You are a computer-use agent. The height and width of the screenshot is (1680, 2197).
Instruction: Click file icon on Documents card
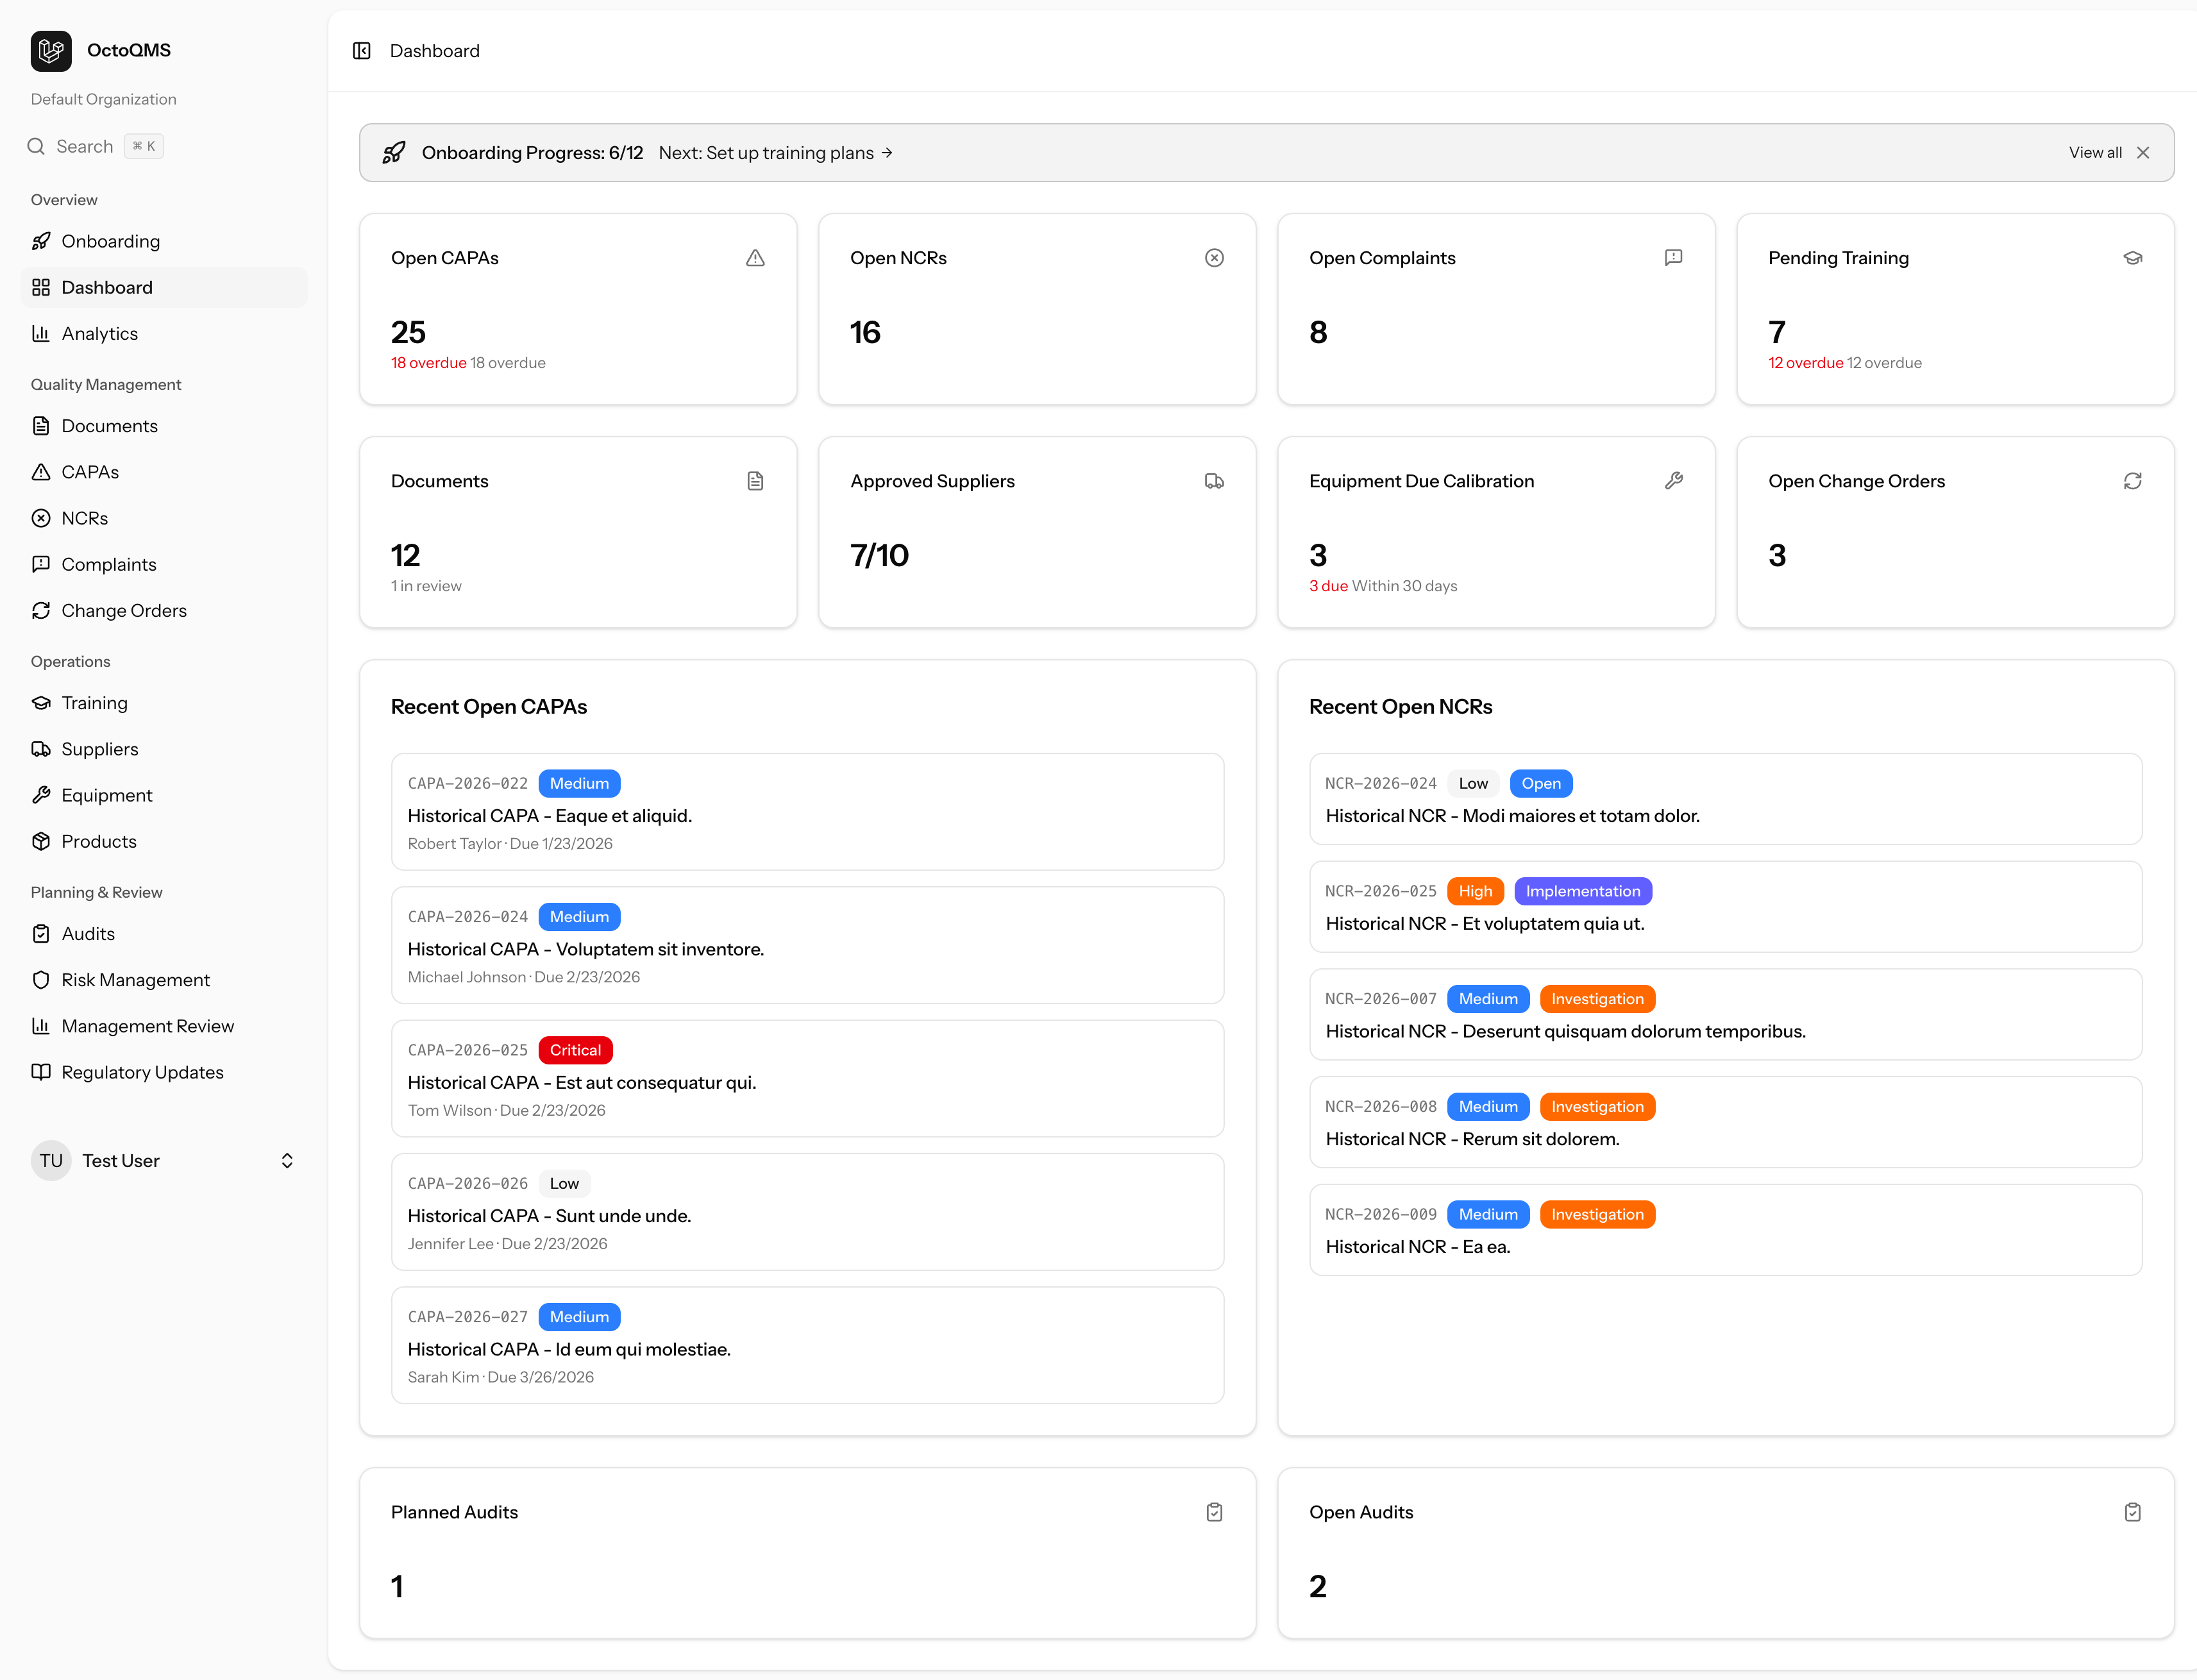click(x=755, y=481)
